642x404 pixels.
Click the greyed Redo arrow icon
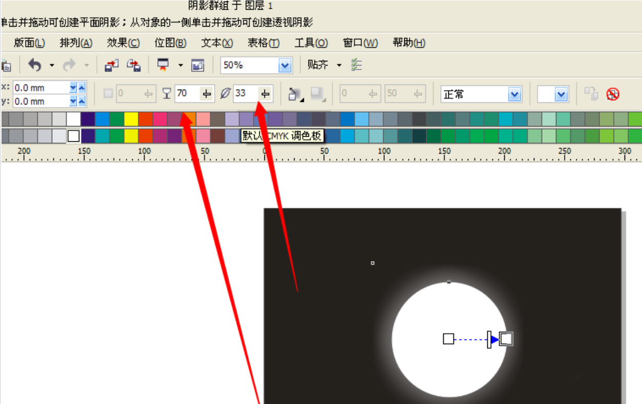(69, 65)
